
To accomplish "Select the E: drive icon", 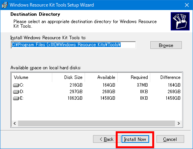I will pyautogui.click(x=16, y=98).
